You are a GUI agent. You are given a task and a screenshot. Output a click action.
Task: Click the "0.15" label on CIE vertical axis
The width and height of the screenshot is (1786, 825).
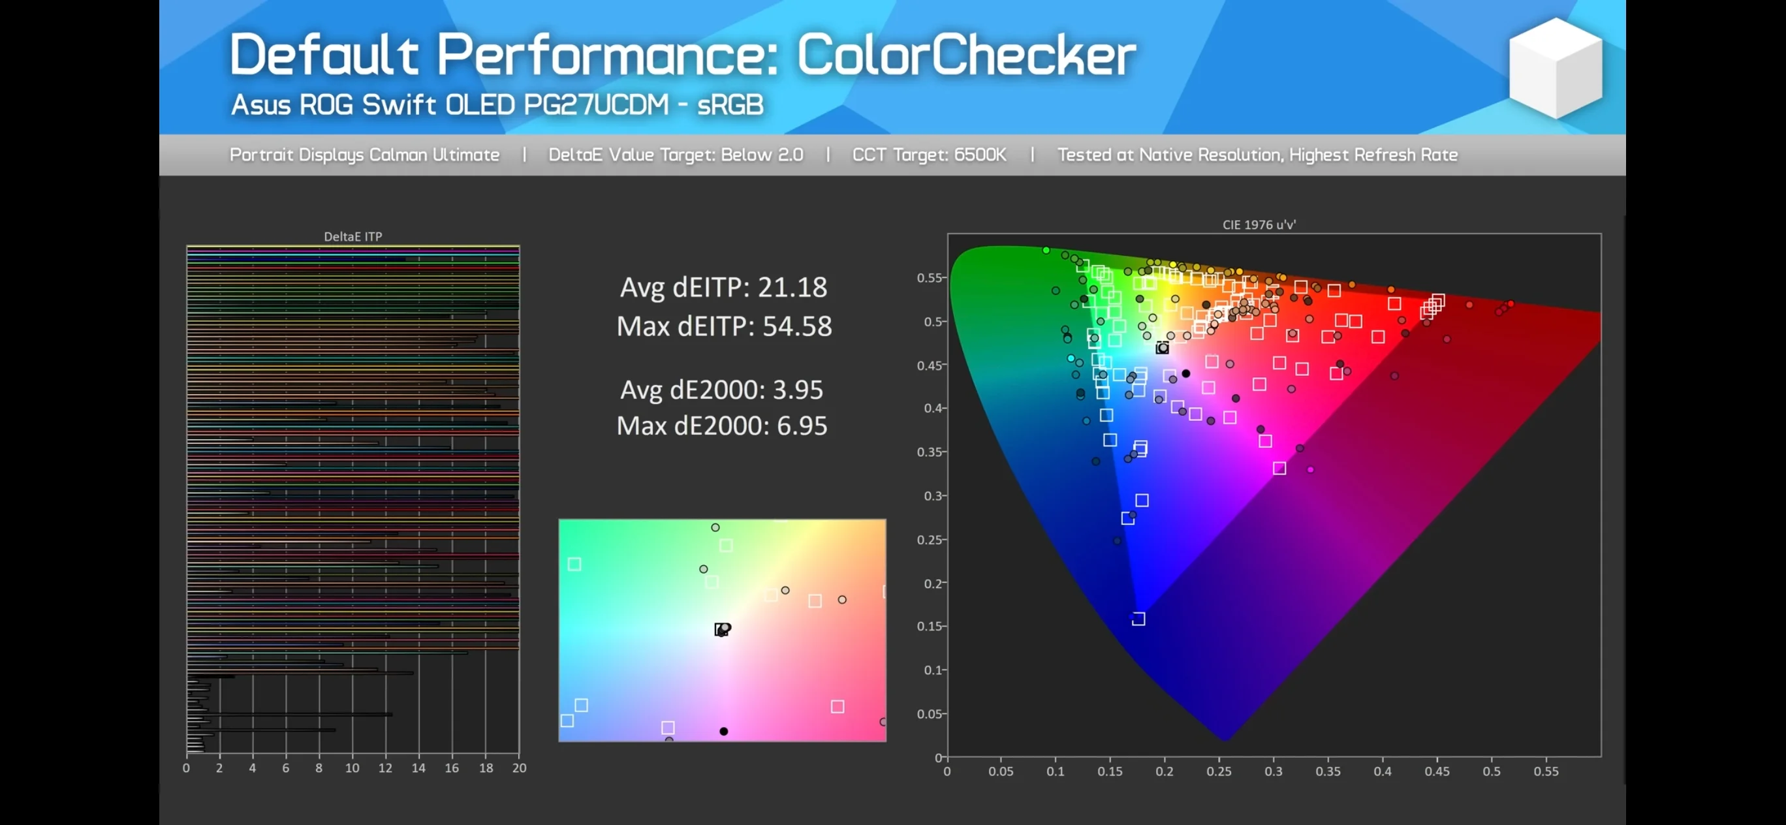[x=930, y=626]
